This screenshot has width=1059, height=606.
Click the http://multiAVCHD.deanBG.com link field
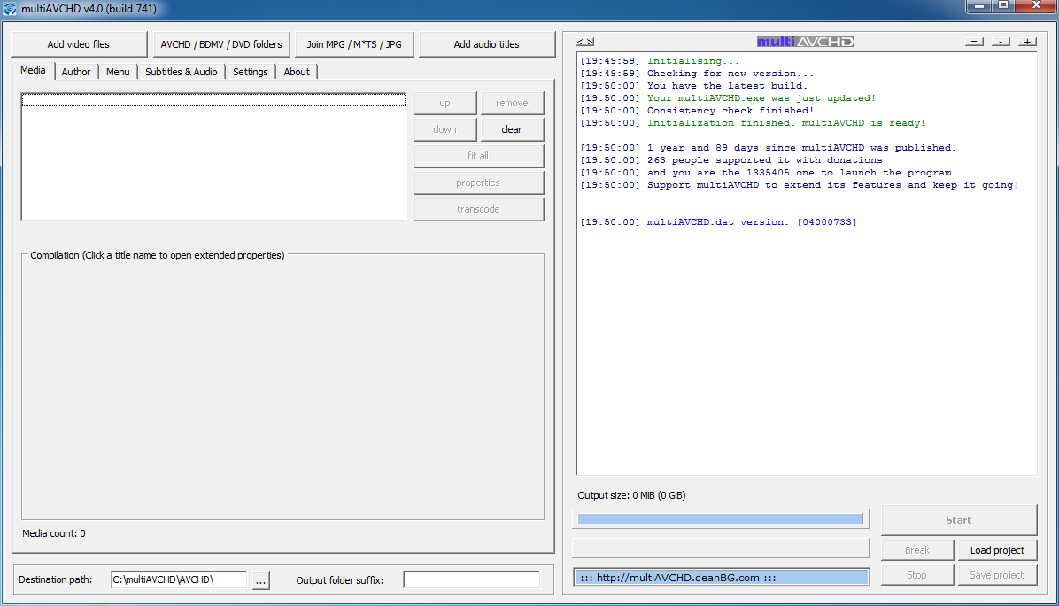[x=721, y=578]
